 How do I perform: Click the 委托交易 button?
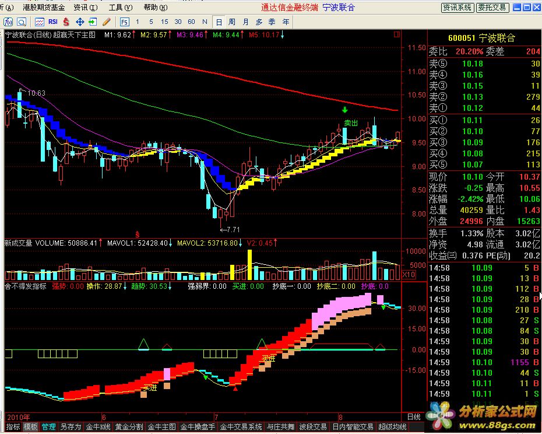coord(491,8)
